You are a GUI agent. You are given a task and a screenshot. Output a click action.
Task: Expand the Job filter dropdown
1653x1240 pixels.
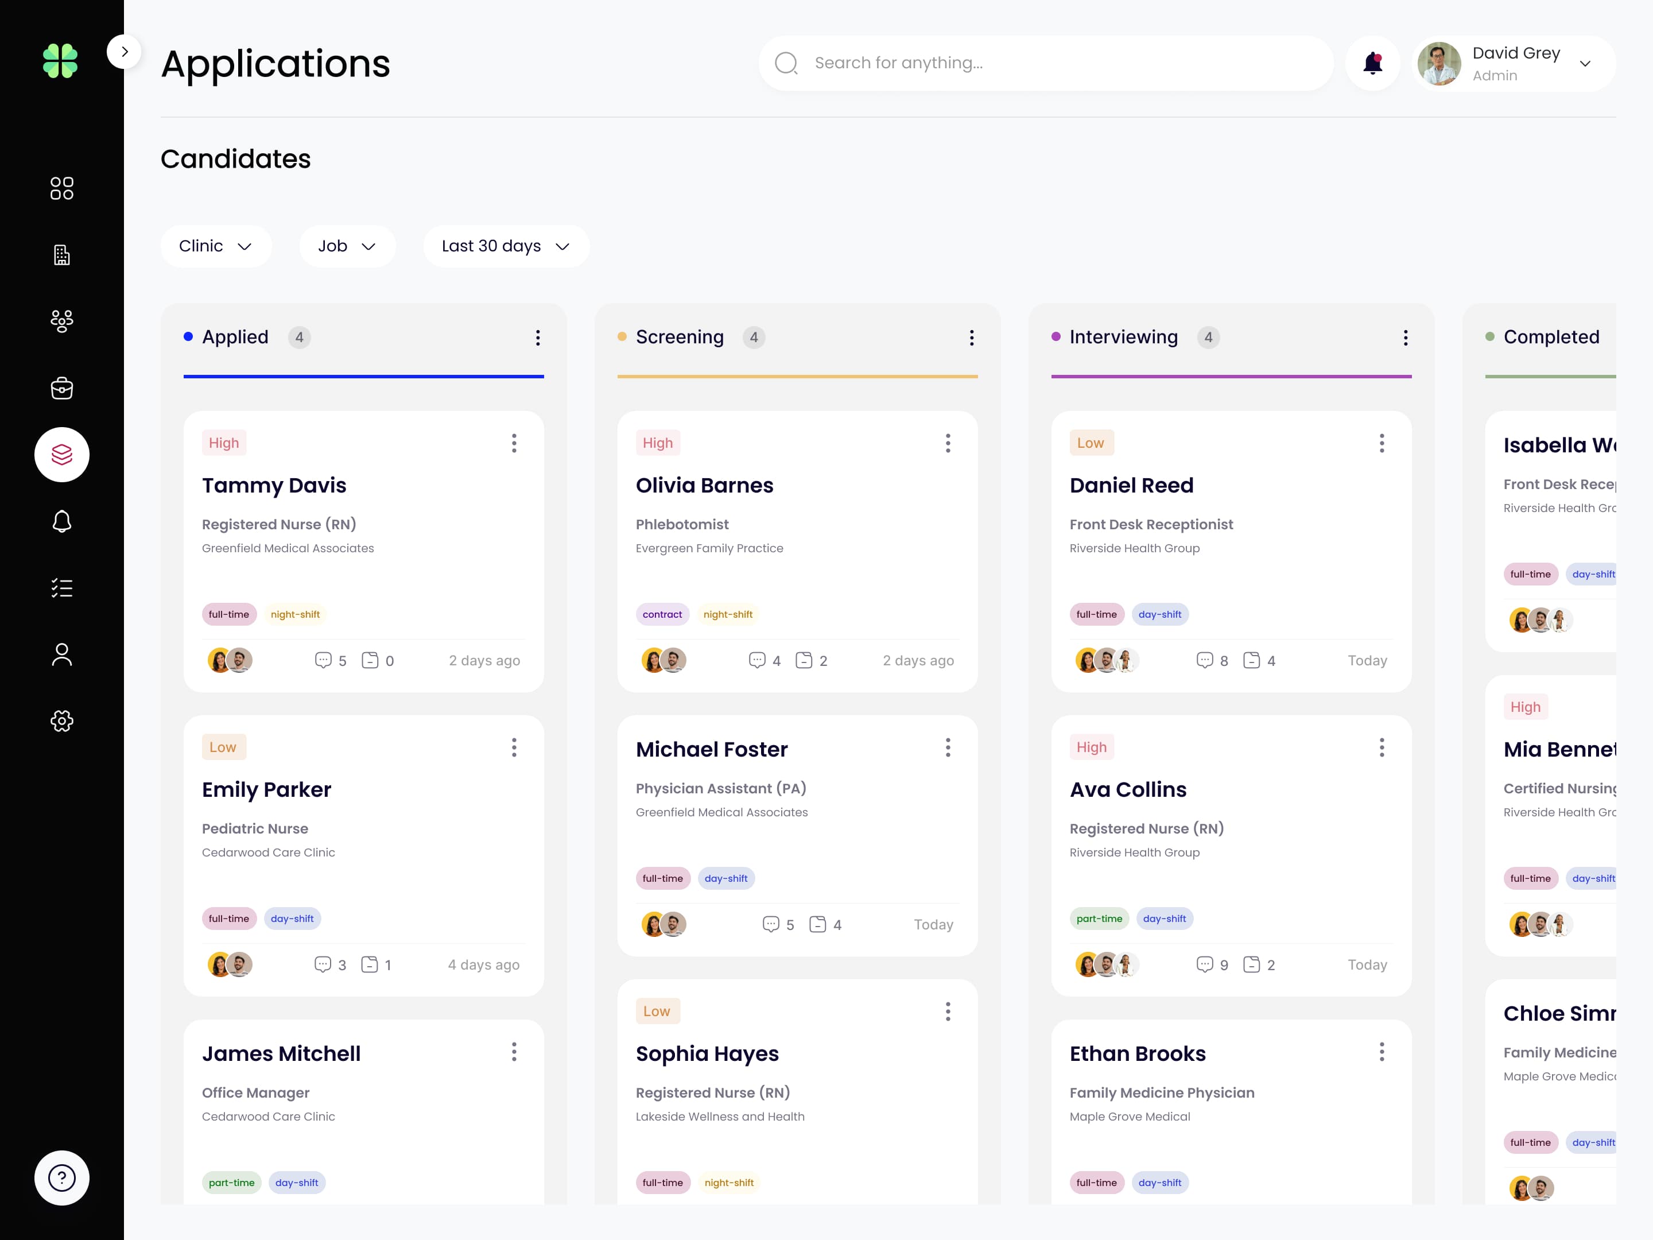pos(345,246)
